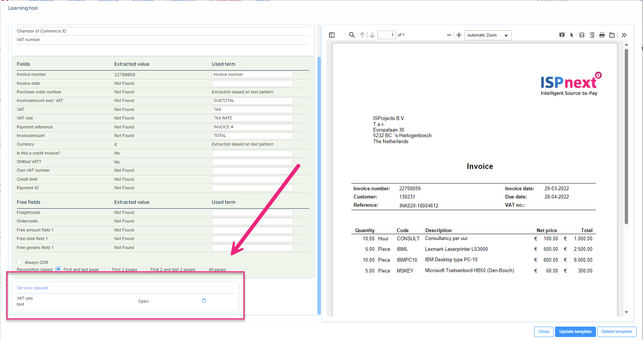This screenshot has height=340, width=643.
Task: Click the Service request heading
Action: pyautogui.click(x=32, y=288)
